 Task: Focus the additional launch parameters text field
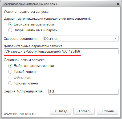(x=61, y=51)
